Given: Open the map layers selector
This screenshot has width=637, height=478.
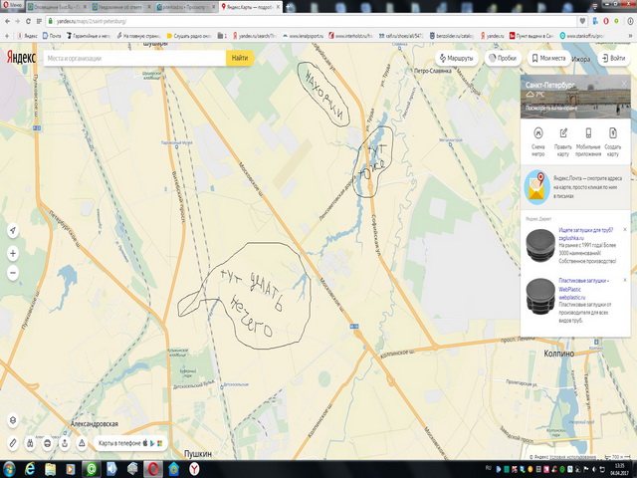Looking at the screenshot, I should (13, 421).
